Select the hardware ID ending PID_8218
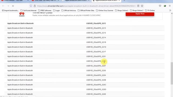 (96, 33)
